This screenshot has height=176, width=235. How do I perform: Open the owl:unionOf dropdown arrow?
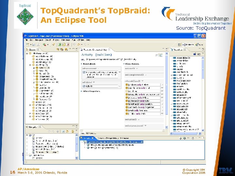click(139, 120)
